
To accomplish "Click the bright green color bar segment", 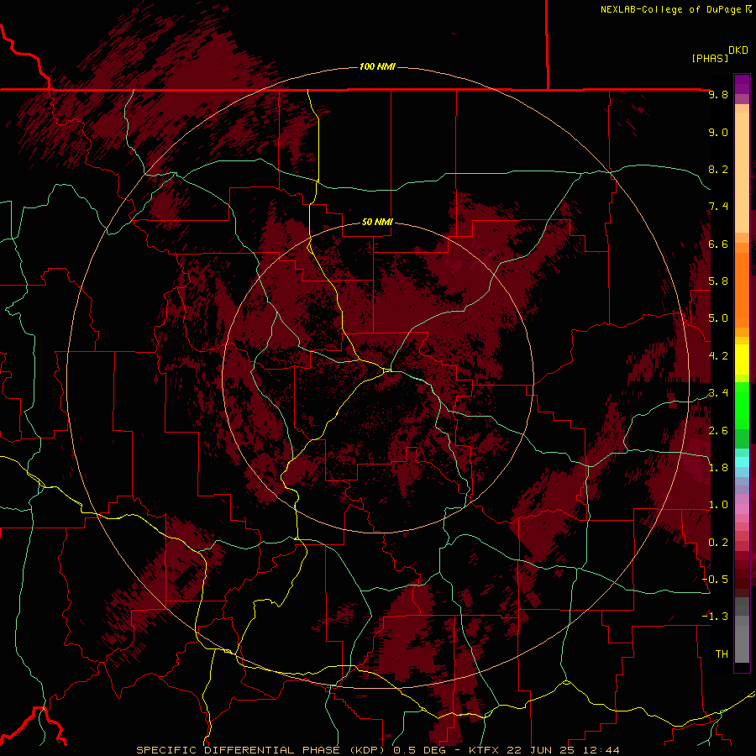I will 742,405.
